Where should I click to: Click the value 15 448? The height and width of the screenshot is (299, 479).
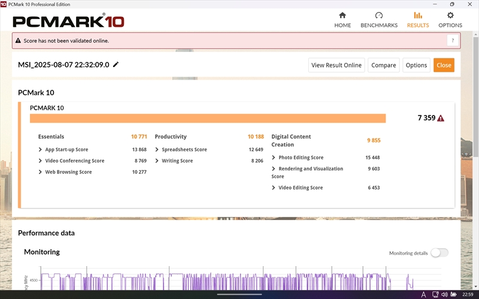coord(372,157)
